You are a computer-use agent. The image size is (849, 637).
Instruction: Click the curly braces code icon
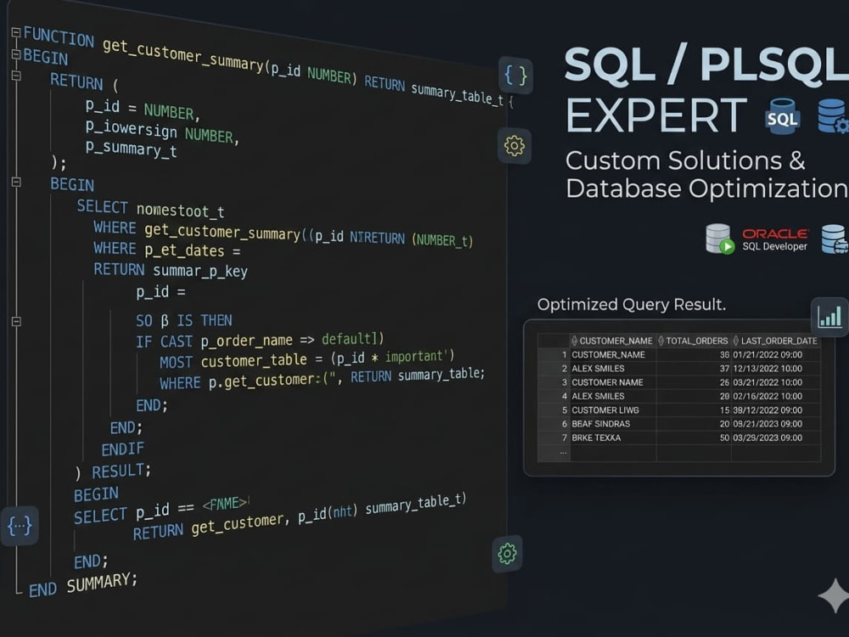[515, 76]
